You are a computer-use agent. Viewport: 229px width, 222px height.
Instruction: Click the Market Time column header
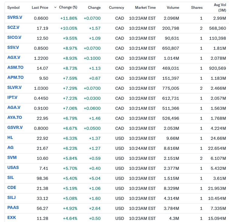click(x=145, y=8)
